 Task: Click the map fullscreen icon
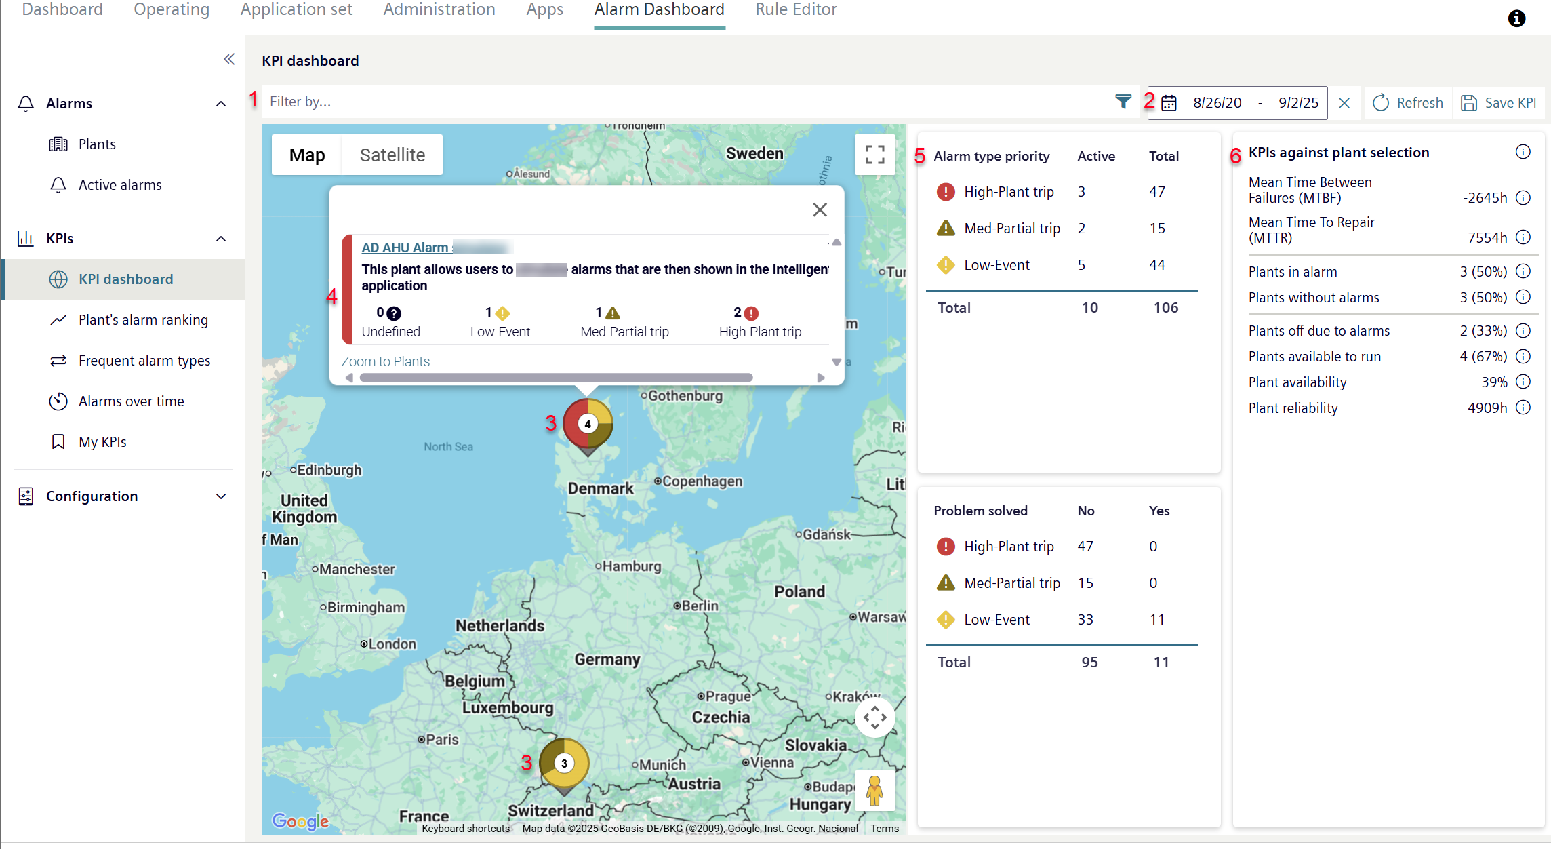coord(874,155)
